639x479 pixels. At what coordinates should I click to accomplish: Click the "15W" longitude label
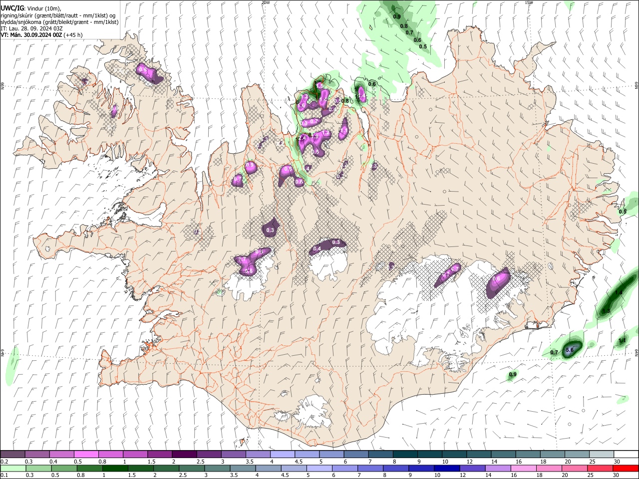coord(529,2)
